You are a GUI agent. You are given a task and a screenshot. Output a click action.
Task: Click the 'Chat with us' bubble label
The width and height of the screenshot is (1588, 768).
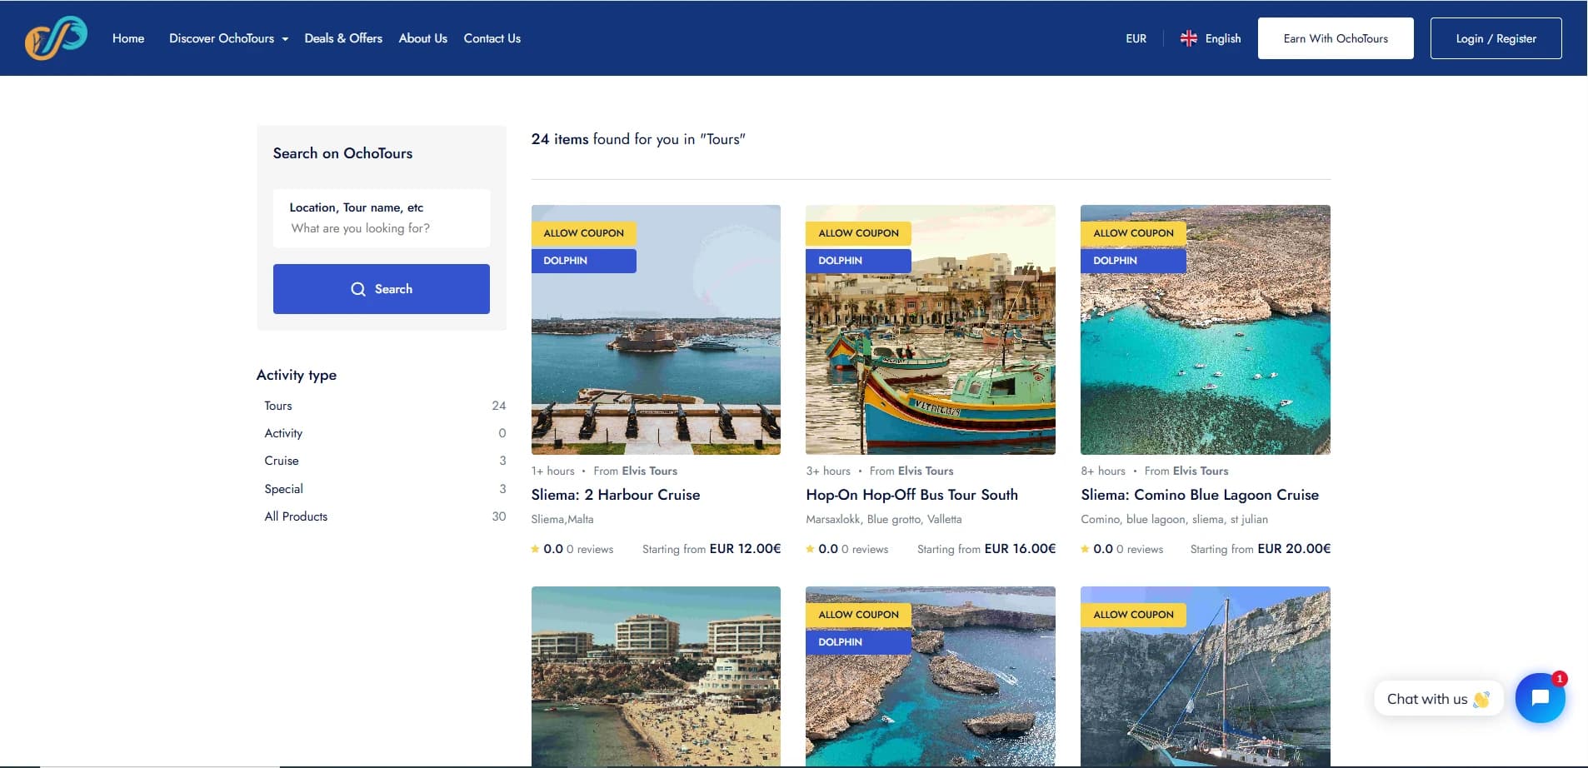point(1438,699)
